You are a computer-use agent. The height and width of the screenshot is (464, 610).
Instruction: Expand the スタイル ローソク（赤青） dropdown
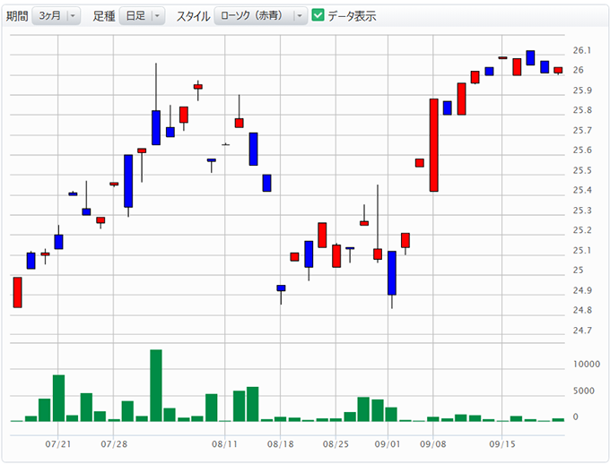pos(261,16)
